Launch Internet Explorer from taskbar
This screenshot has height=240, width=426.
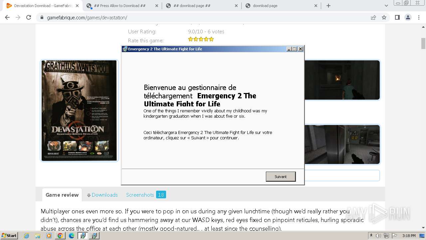pos(27,236)
